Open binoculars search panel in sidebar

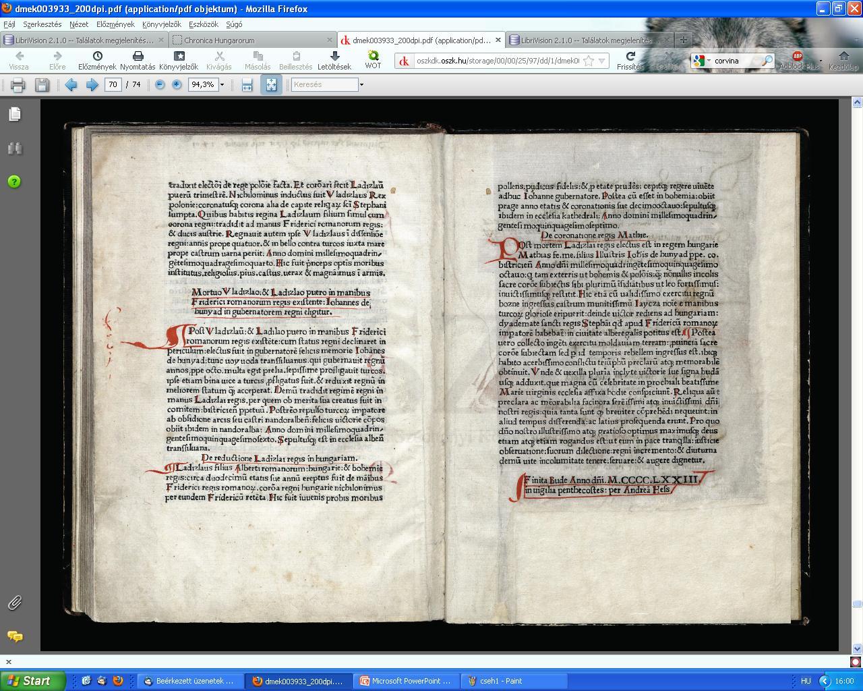coord(14,148)
